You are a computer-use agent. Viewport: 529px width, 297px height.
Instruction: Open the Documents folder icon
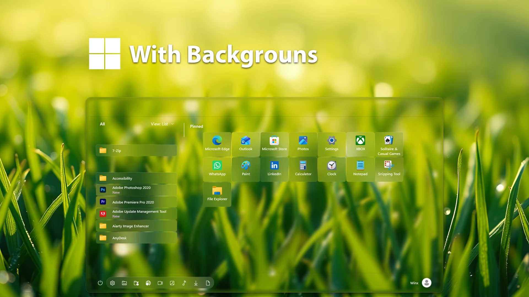point(208,283)
